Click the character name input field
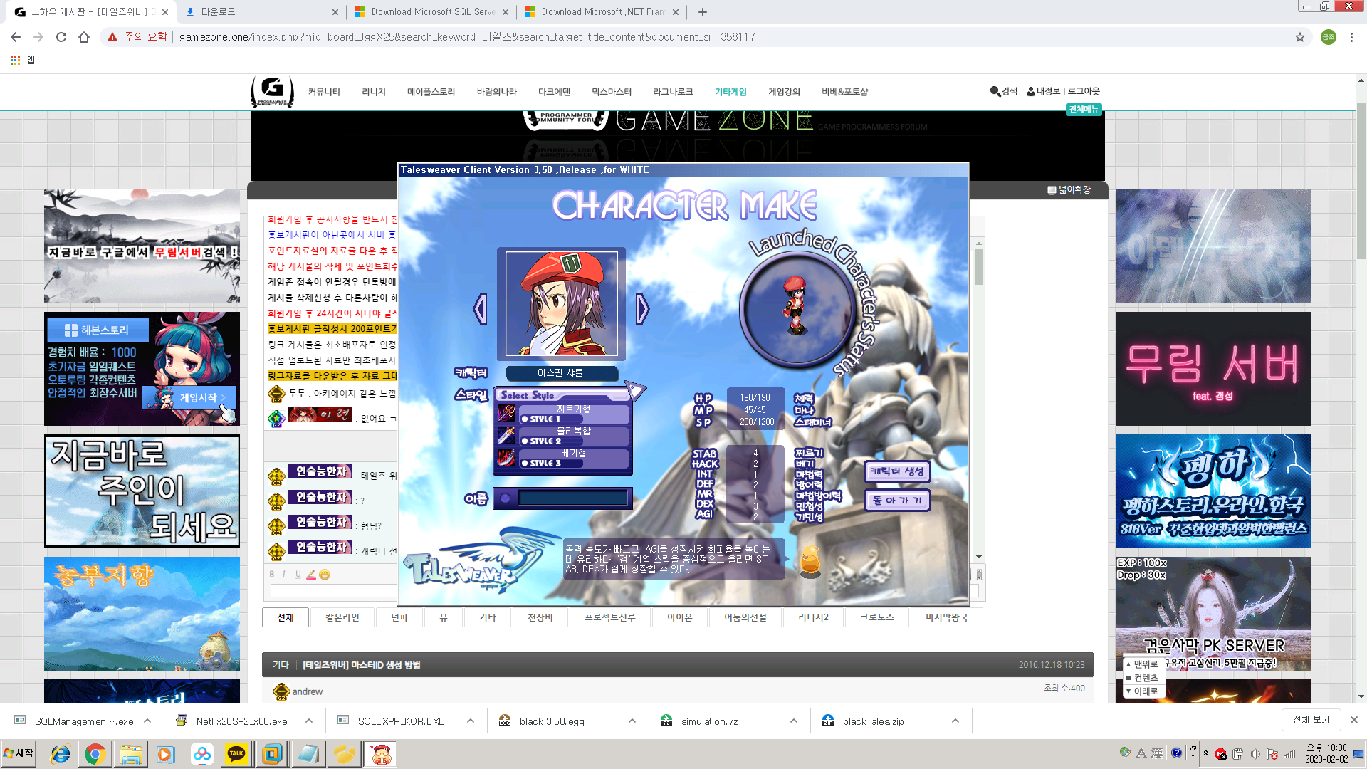Viewport: 1367px width, 769px height. pyautogui.click(x=572, y=498)
